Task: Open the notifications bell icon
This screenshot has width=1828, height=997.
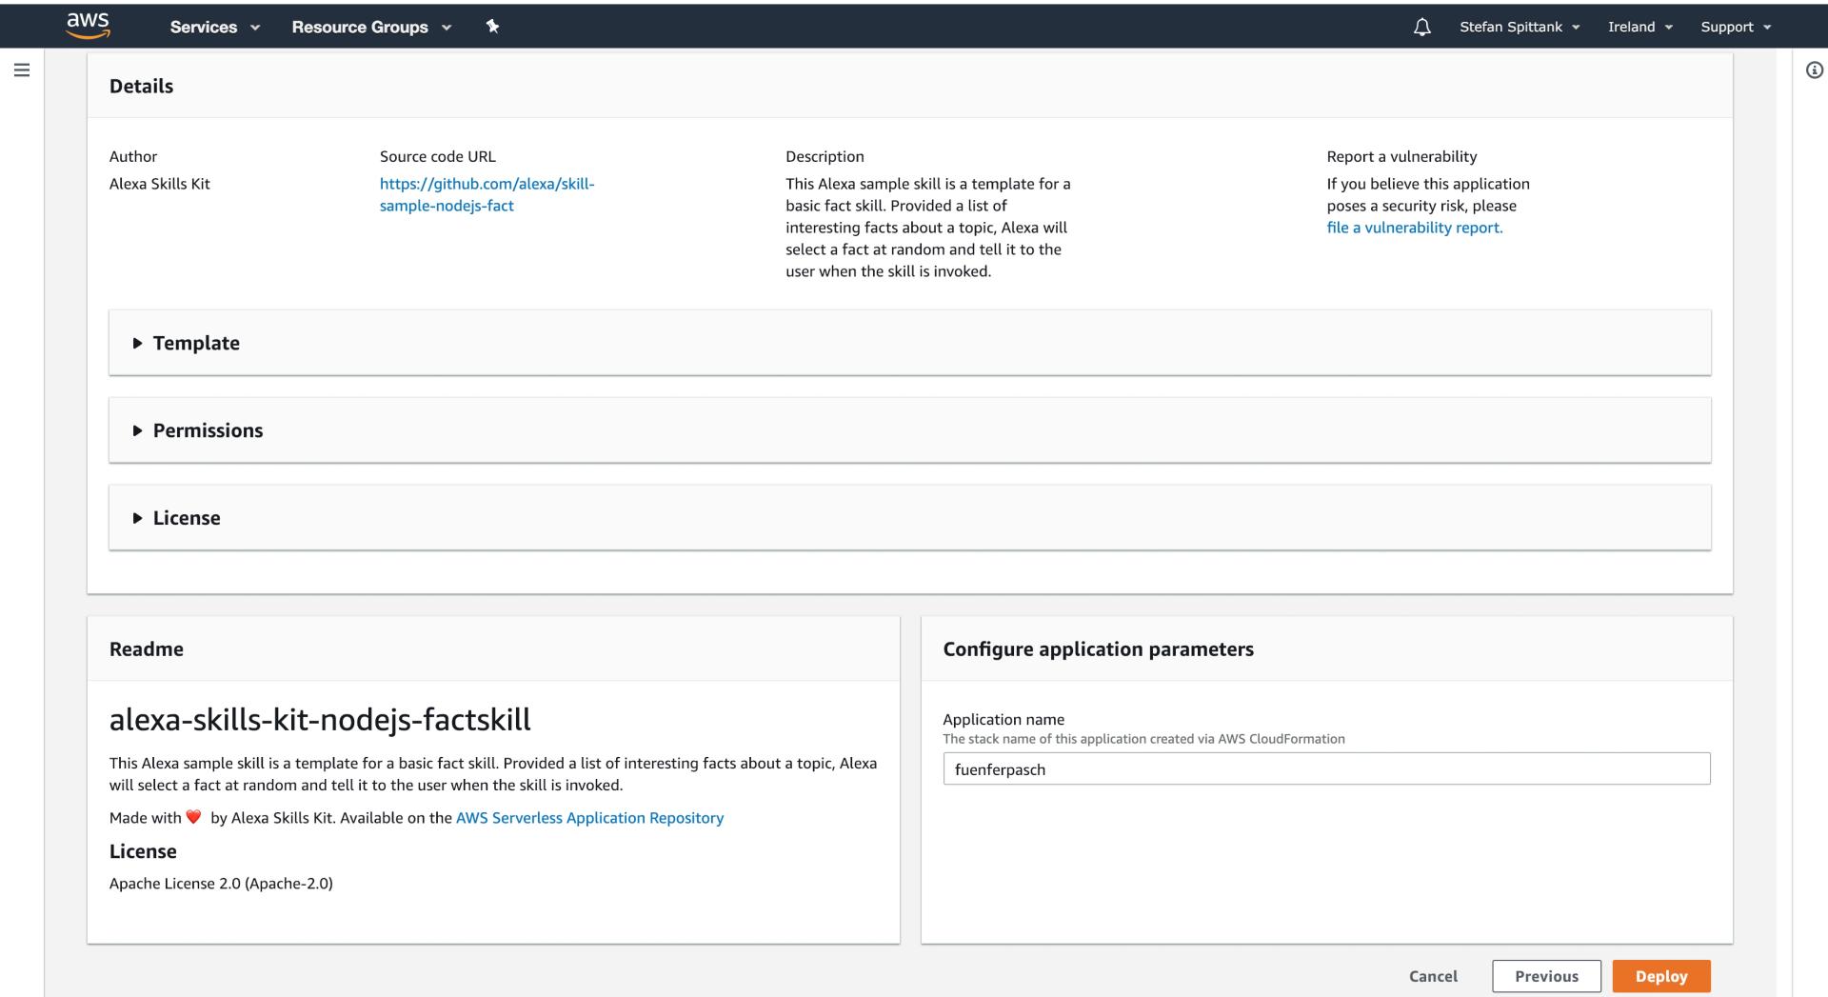Action: click(1421, 28)
